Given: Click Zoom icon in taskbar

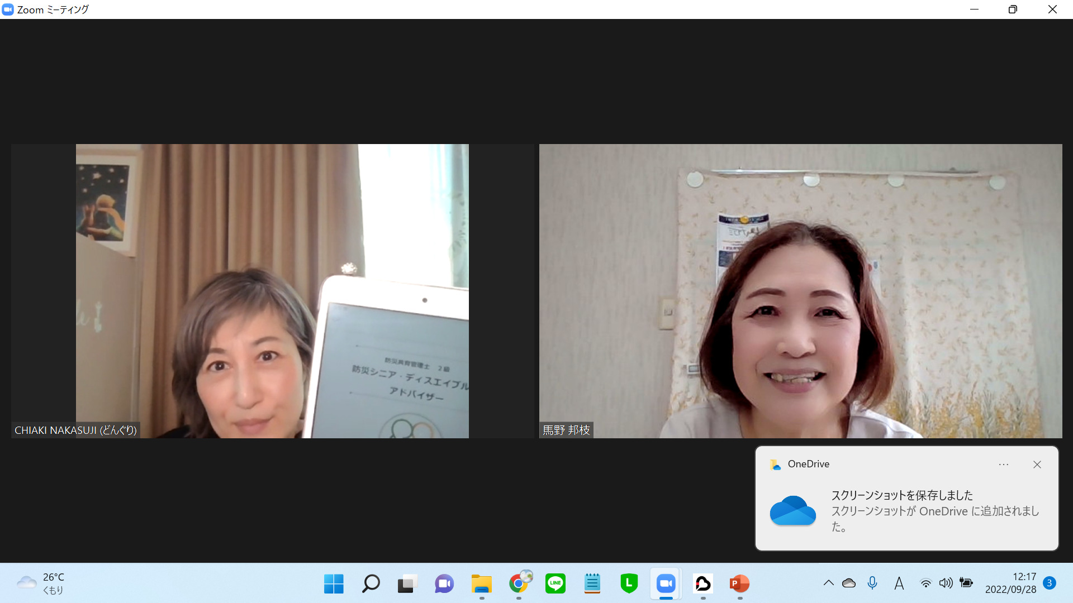Looking at the screenshot, I should tap(666, 584).
